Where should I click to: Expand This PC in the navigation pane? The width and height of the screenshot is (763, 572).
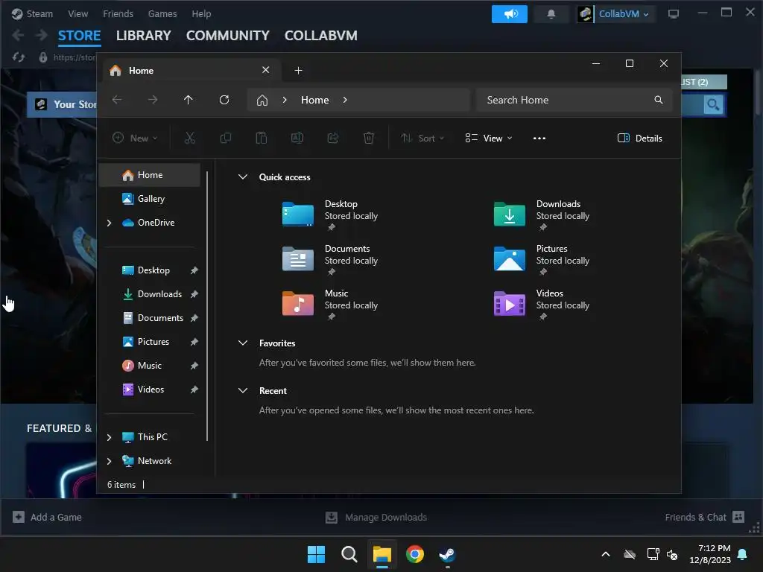[x=109, y=437]
